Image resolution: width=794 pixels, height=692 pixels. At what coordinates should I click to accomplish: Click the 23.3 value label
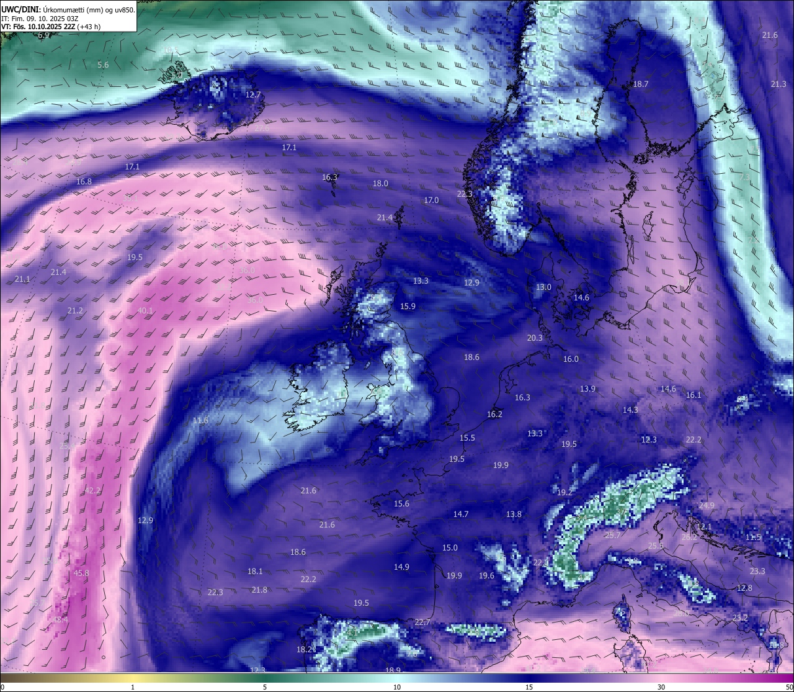click(x=757, y=572)
